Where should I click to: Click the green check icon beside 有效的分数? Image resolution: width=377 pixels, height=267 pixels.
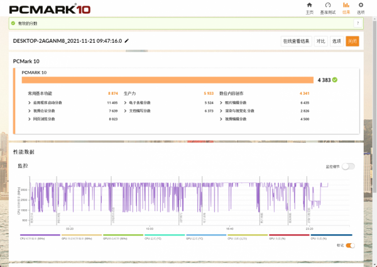pyautogui.click(x=14, y=23)
